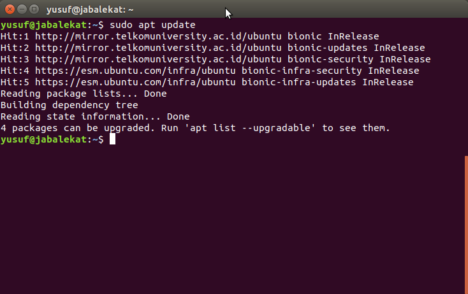Click the white block cursor at the prompt

[112, 139]
